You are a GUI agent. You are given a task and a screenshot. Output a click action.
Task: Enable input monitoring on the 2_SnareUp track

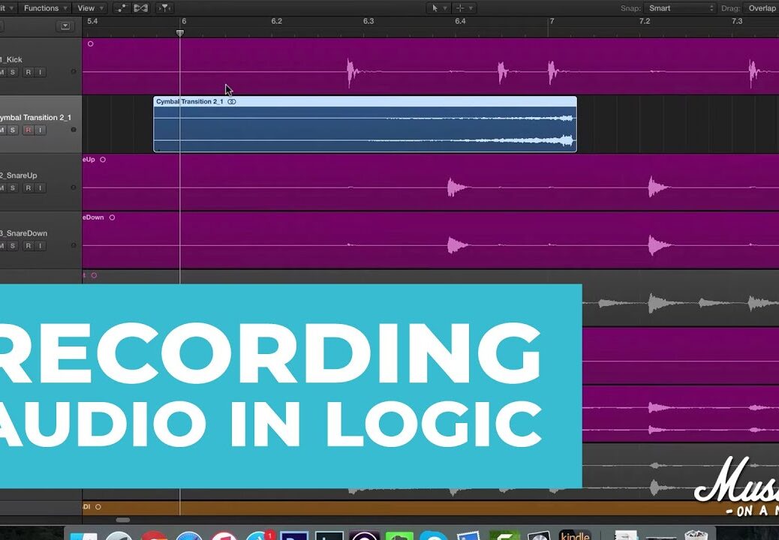41,188
